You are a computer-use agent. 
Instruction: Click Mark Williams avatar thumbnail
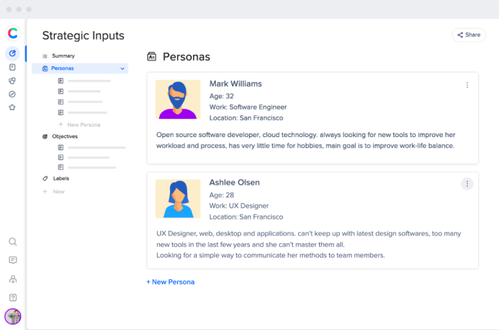(x=178, y=99)
